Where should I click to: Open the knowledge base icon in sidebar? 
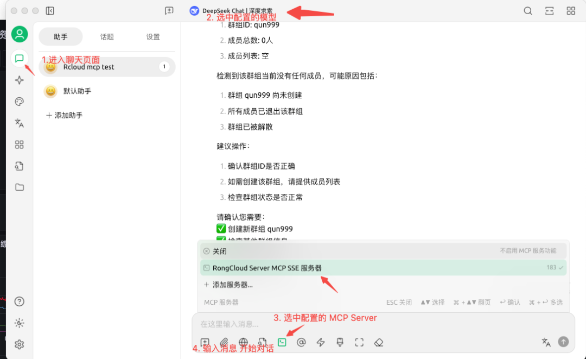pos(20,166)
